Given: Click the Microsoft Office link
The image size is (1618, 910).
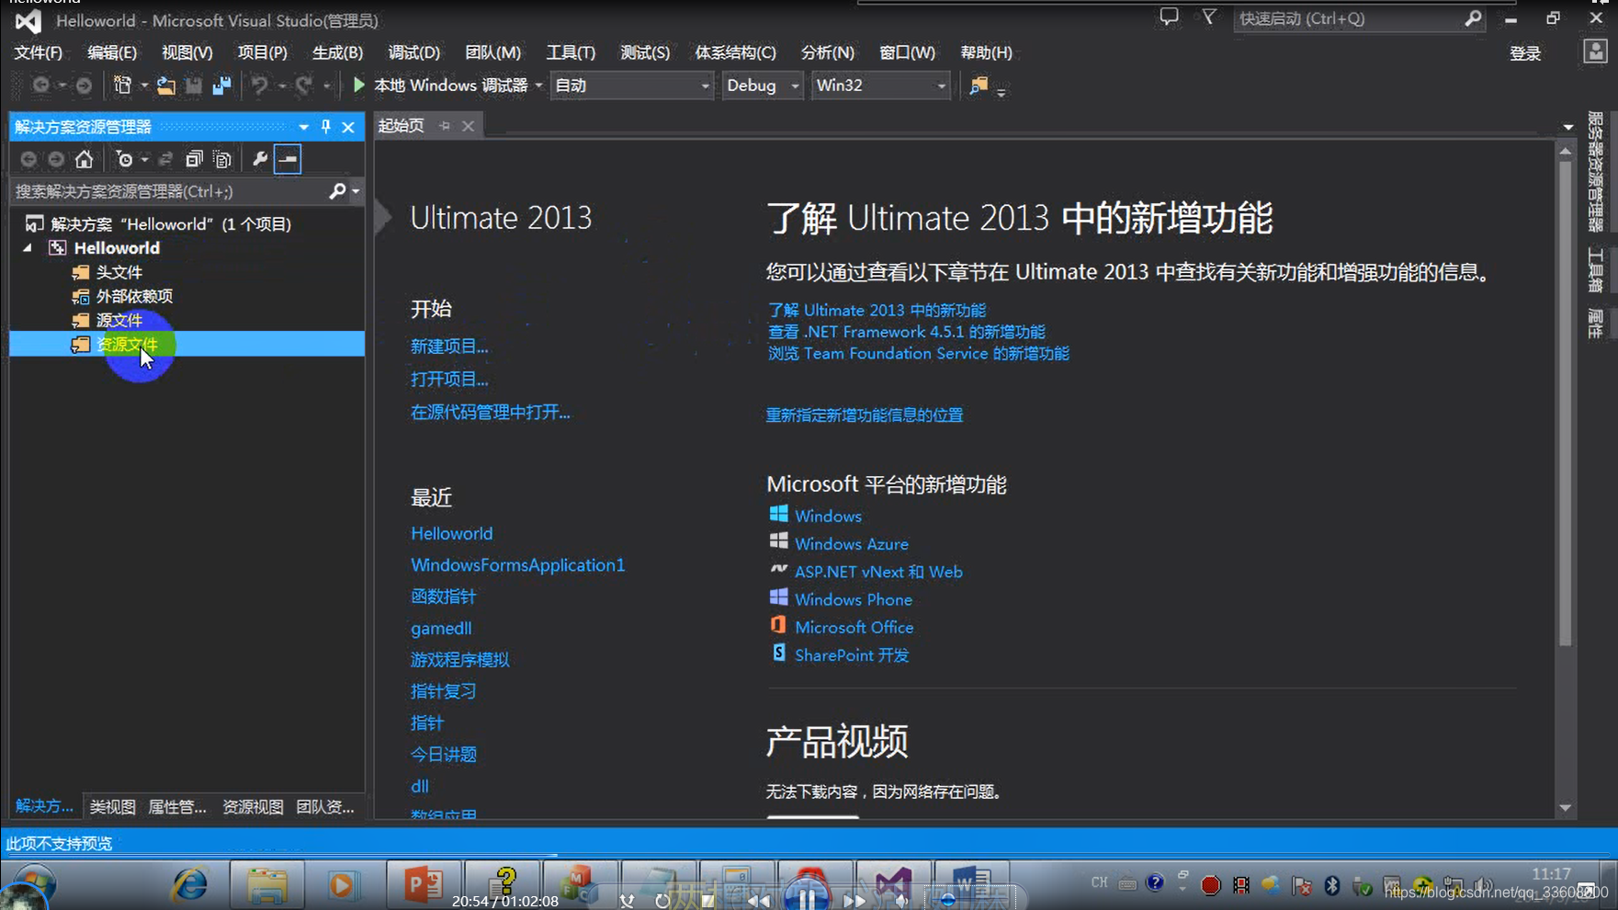Looking at the screenshot, I should point(854,628).
